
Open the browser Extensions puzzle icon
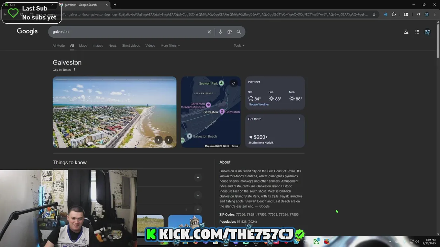[394, 14]
